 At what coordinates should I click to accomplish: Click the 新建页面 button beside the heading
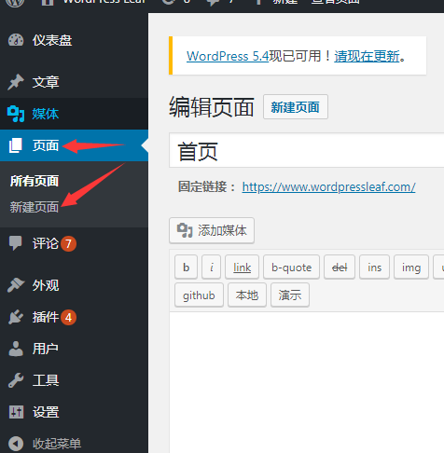[296, 107]
